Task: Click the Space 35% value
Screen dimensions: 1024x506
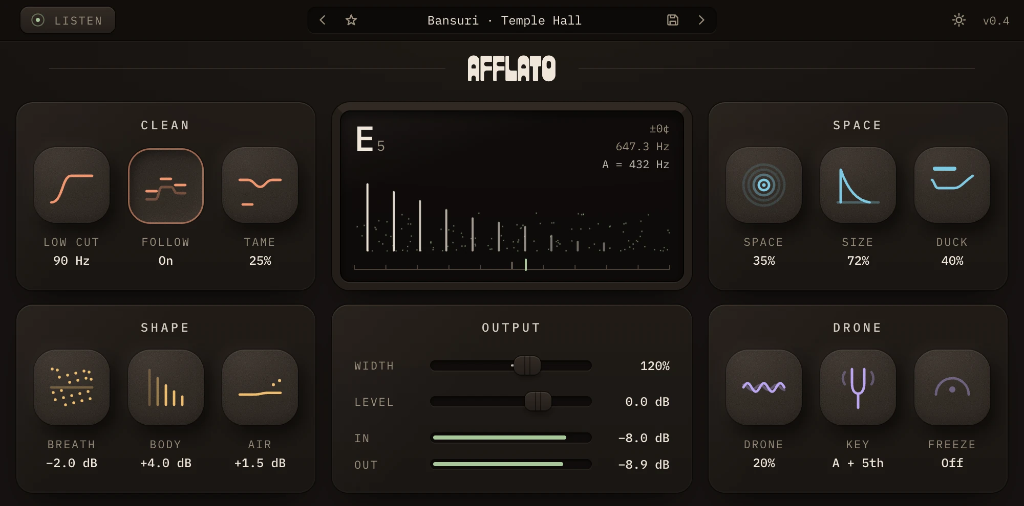Action: (x=764, y=261)
